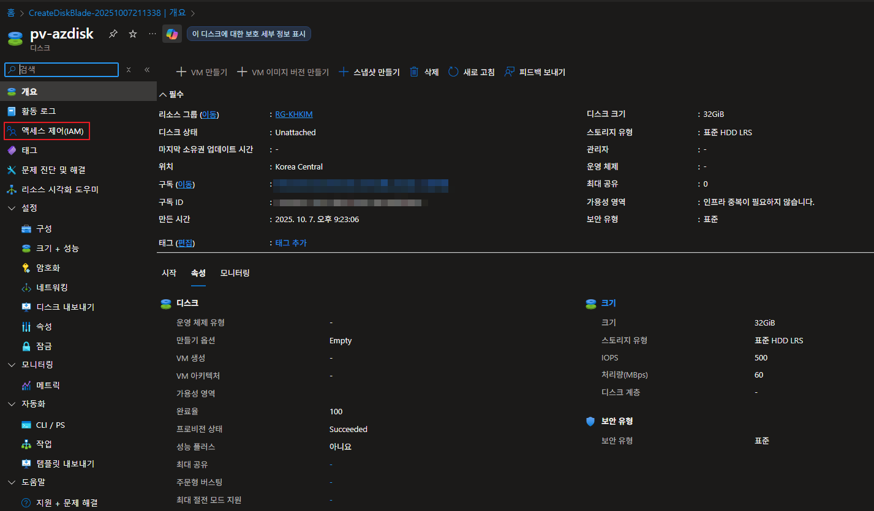The width and height of the screenshot is (874, 511).
Task: Click 스냅샷 만들기 toolbar button
Action: (x=369, y=72)
